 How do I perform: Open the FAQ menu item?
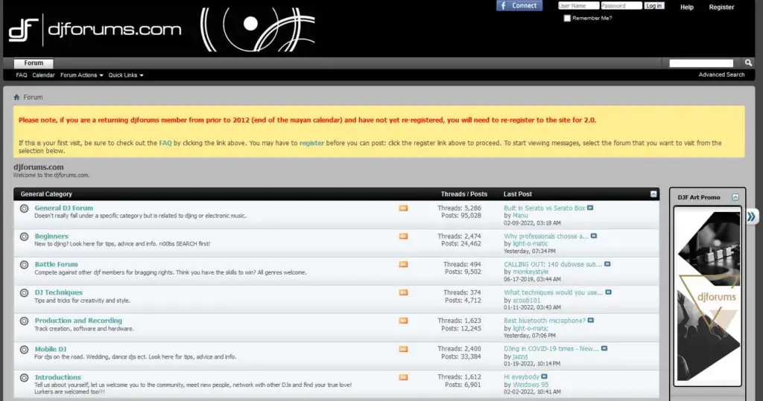click(x=22, y=75)
